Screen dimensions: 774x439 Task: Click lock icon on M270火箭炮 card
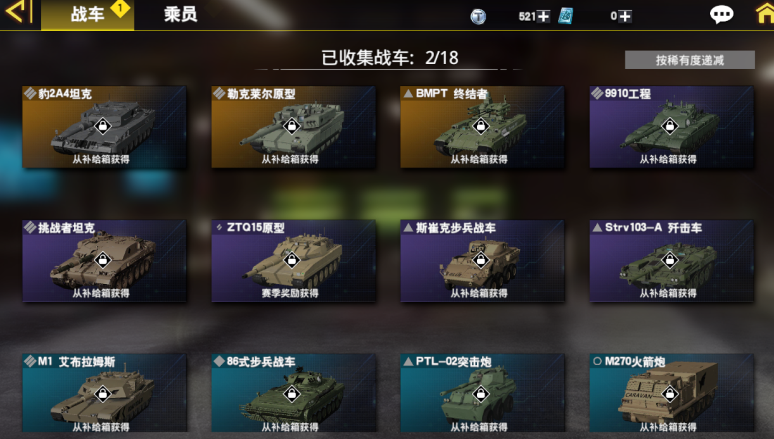click(x=669, y=393)
